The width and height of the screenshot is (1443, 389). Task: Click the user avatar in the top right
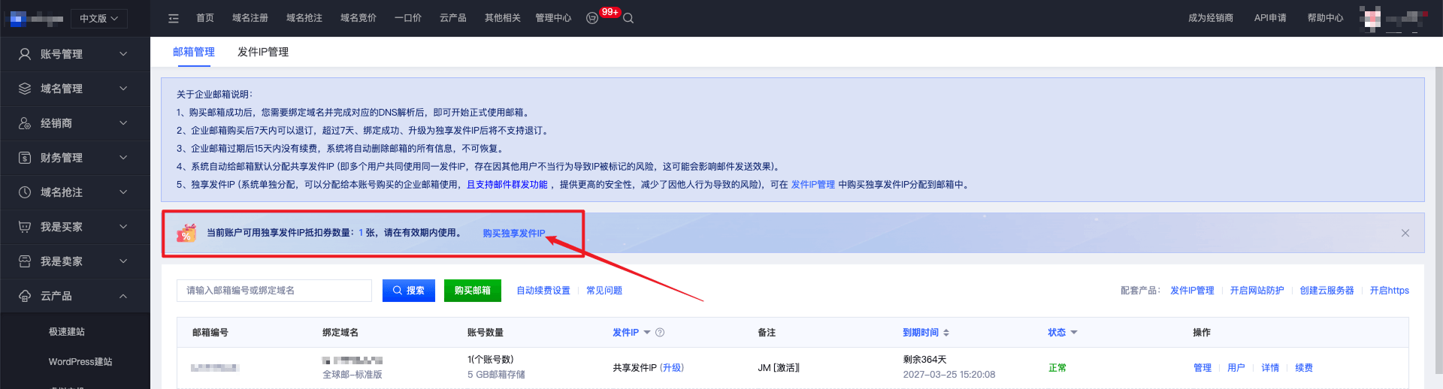(1371, 18)
